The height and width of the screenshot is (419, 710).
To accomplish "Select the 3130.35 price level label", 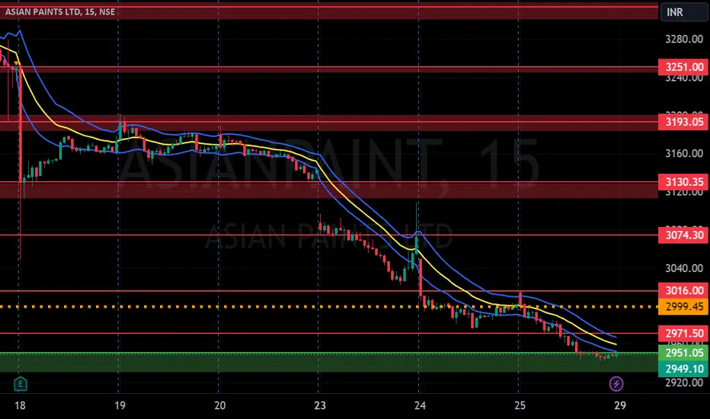I will (684, 182).
